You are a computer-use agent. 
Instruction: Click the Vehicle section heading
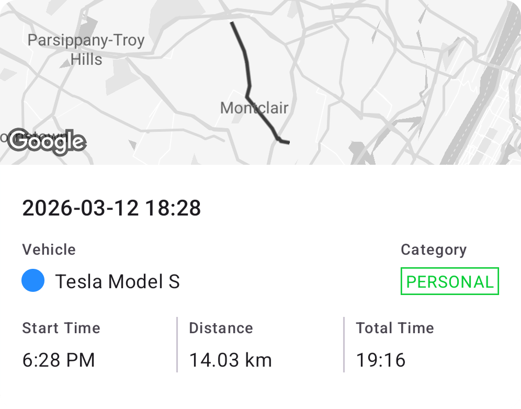pyautogui.click(x=49, y=249)
